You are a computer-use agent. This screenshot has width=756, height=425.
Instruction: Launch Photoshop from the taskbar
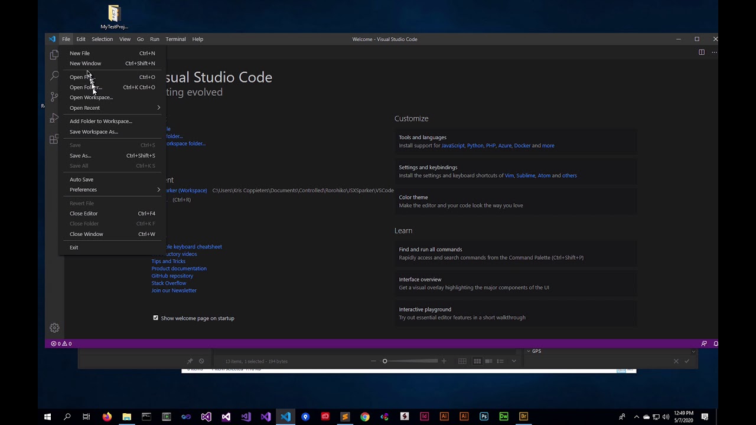click(484, 417)
